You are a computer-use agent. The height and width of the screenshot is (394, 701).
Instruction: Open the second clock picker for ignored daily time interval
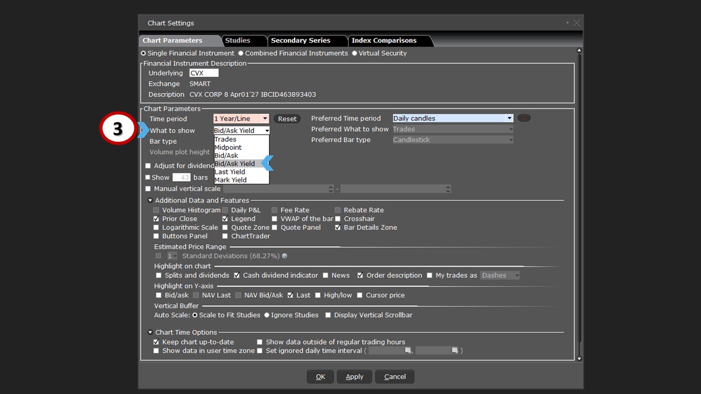pos(455,350)
